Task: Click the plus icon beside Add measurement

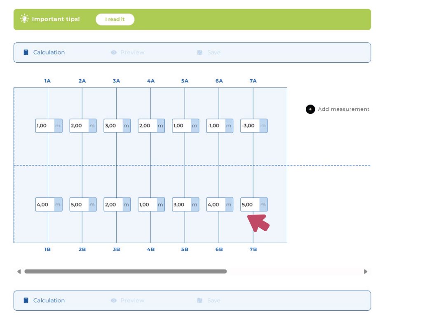Action: tap(310, 109)
